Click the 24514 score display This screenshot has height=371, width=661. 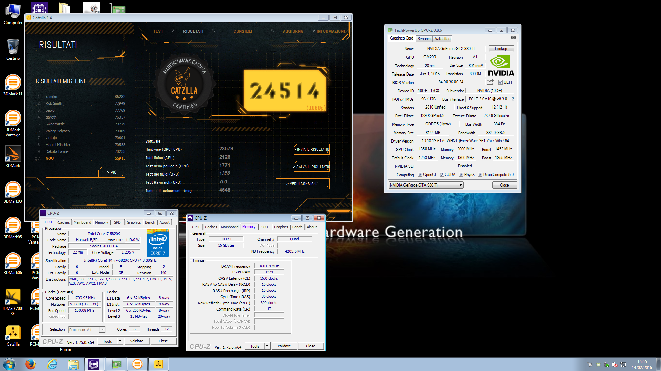click(285, 91)
